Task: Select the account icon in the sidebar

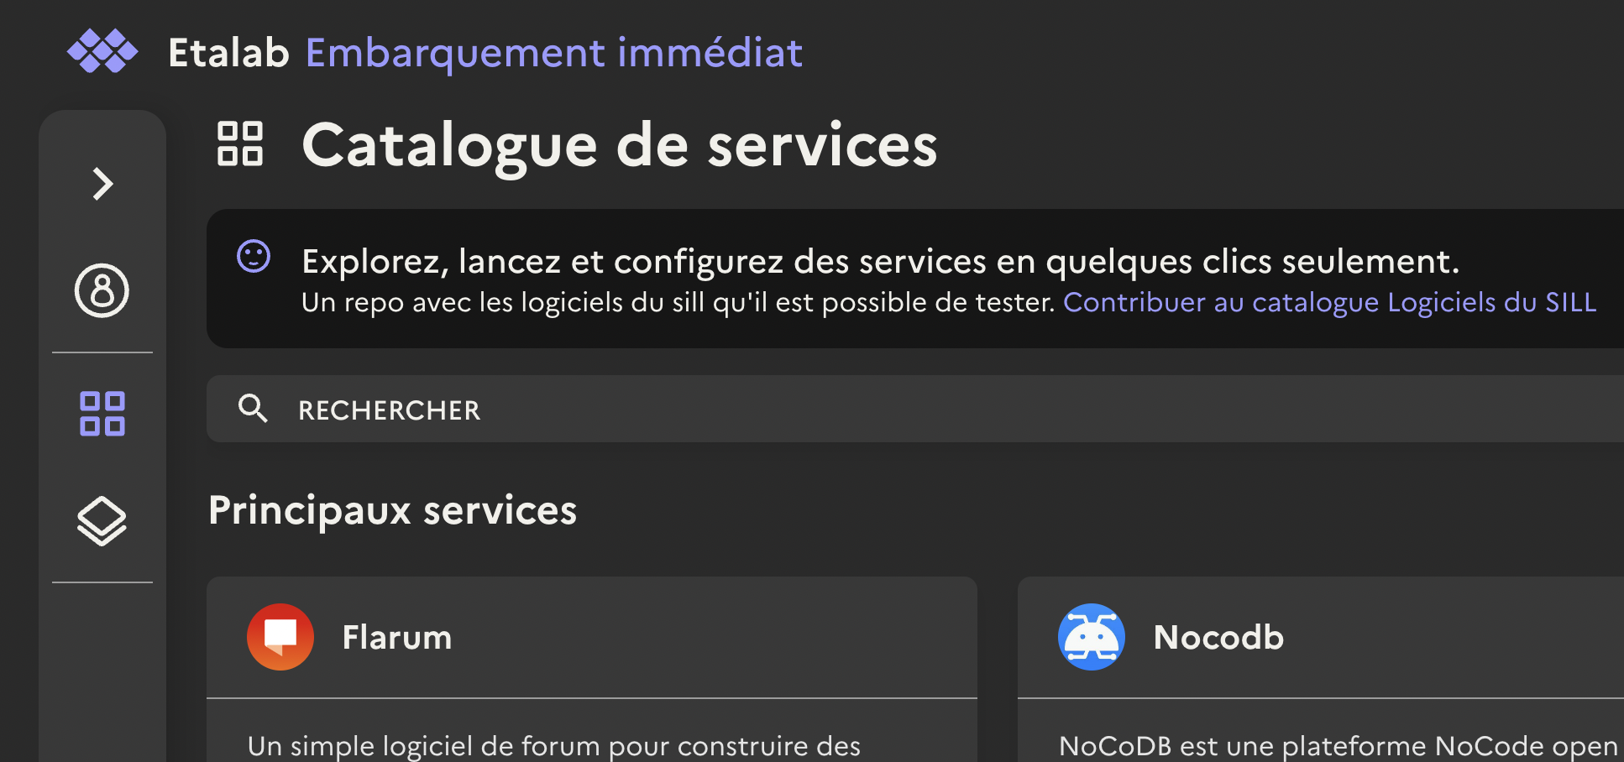Action: click(x=102, y=291)
